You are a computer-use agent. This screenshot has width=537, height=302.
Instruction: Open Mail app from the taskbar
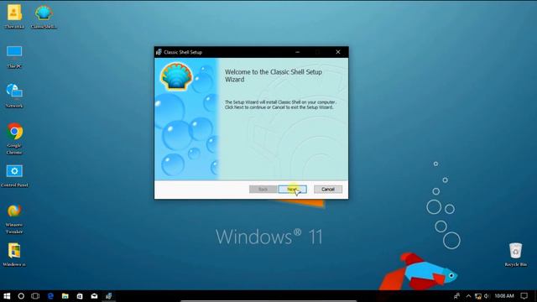(x=94, y=296)
